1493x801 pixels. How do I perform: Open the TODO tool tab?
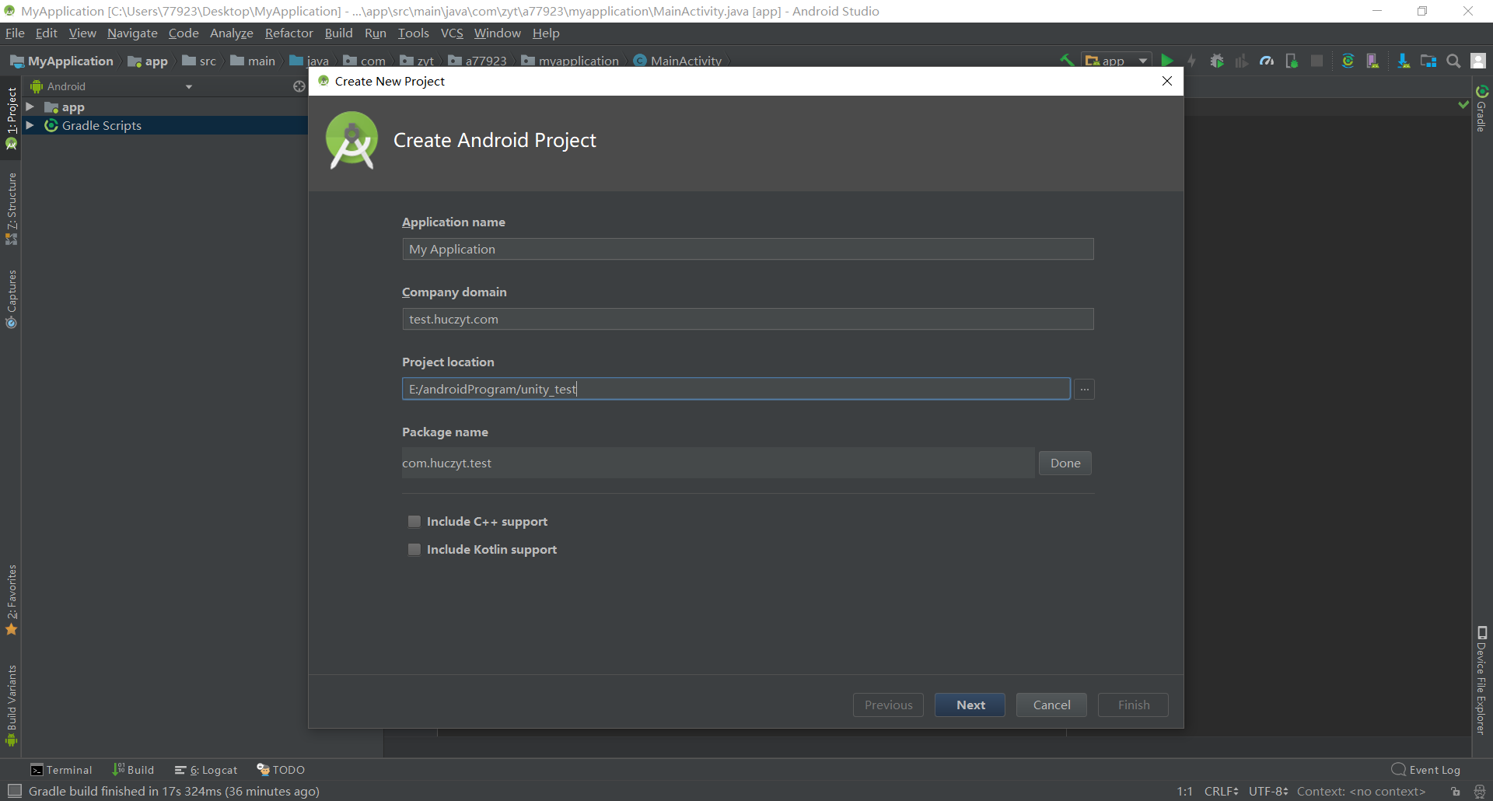(281, 770)
